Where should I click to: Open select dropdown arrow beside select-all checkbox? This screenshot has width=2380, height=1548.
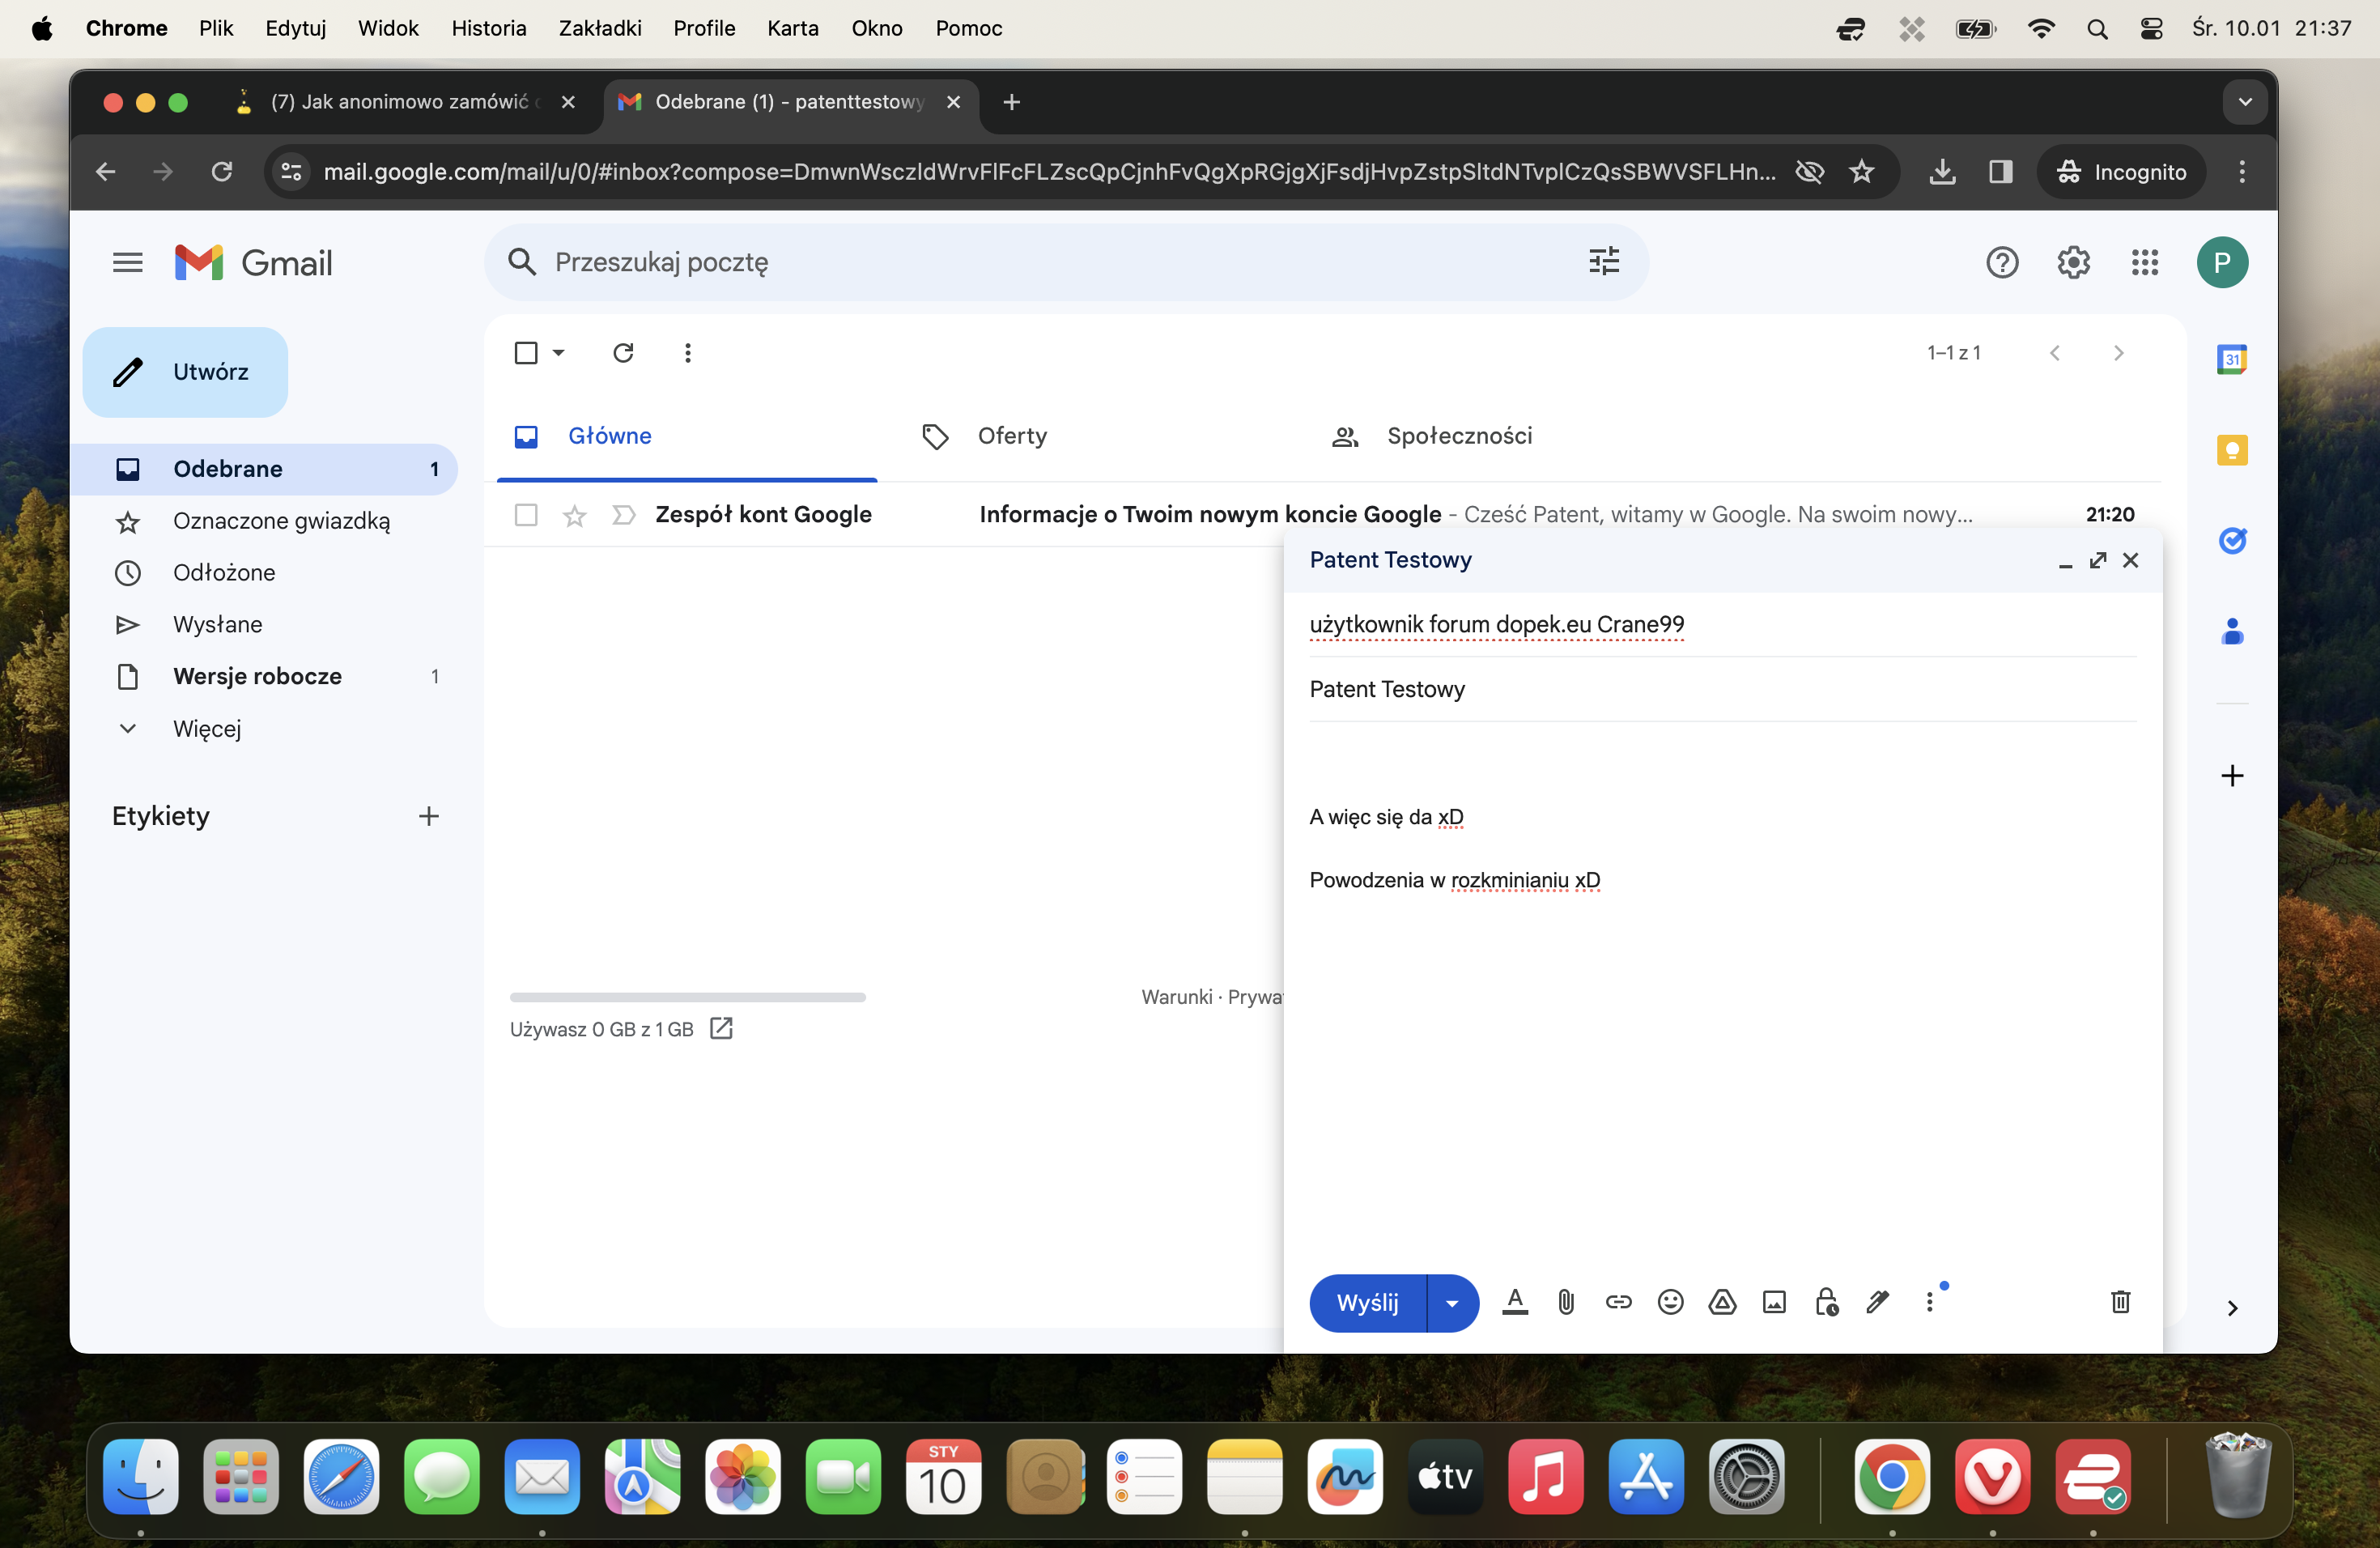[x=559, y=353]
